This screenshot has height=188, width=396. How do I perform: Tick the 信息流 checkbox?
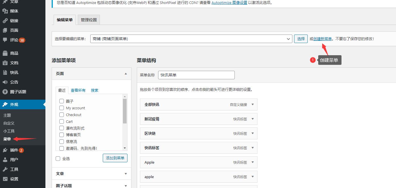[x=62, y=142]
